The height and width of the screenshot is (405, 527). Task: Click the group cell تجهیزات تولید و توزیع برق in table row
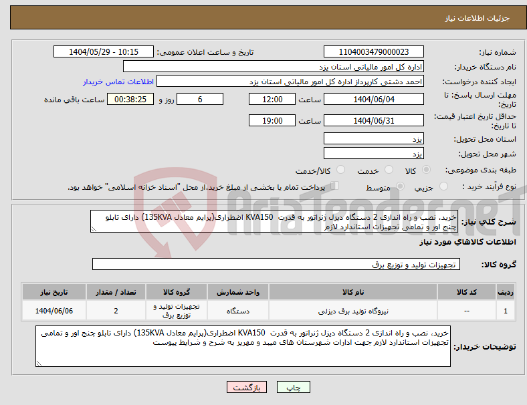(x=177, y=311)
